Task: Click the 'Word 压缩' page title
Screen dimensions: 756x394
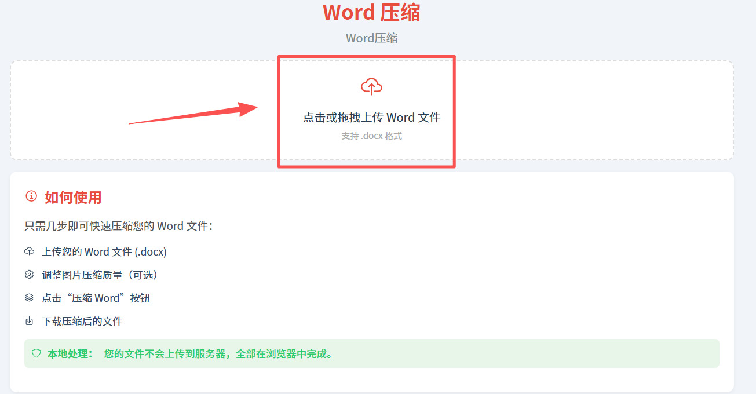Action: (371, 12)
